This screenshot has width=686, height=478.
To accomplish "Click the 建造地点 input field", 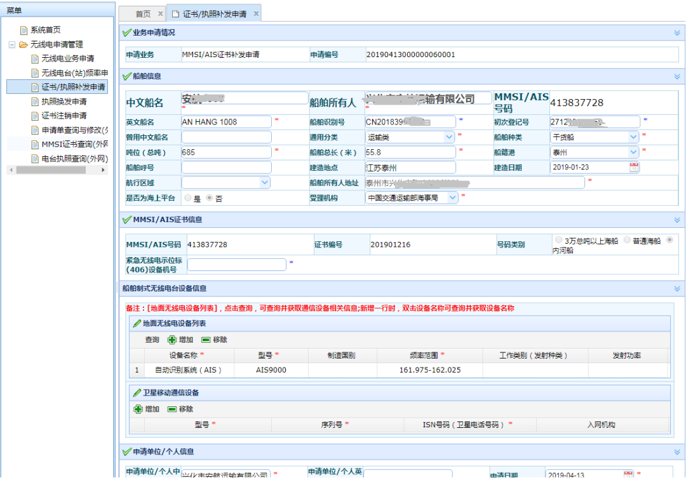I will [x=410, y=168].
